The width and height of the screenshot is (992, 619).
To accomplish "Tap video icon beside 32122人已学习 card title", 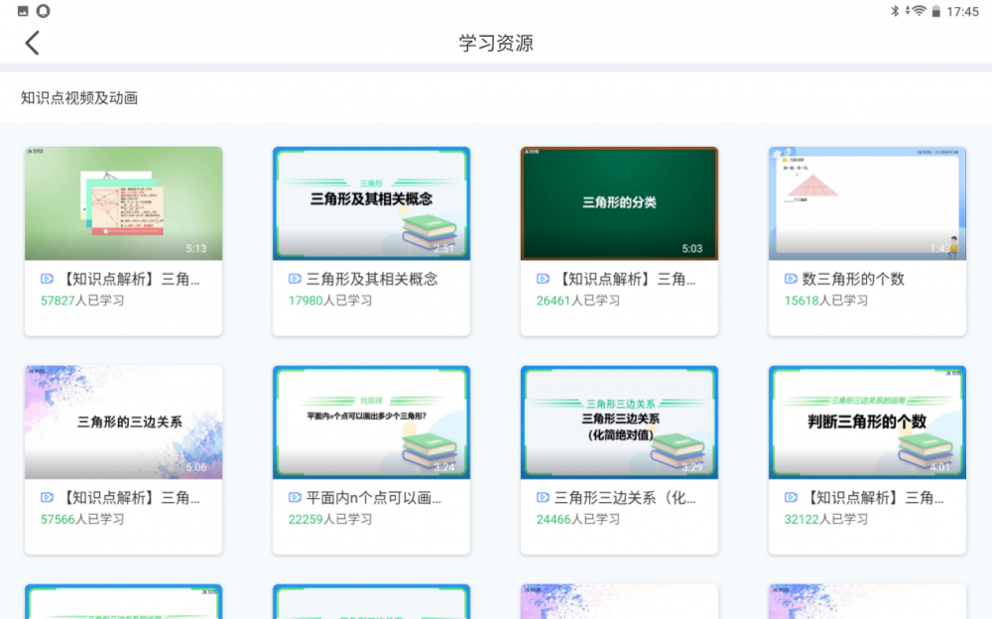I will [791, 497].
